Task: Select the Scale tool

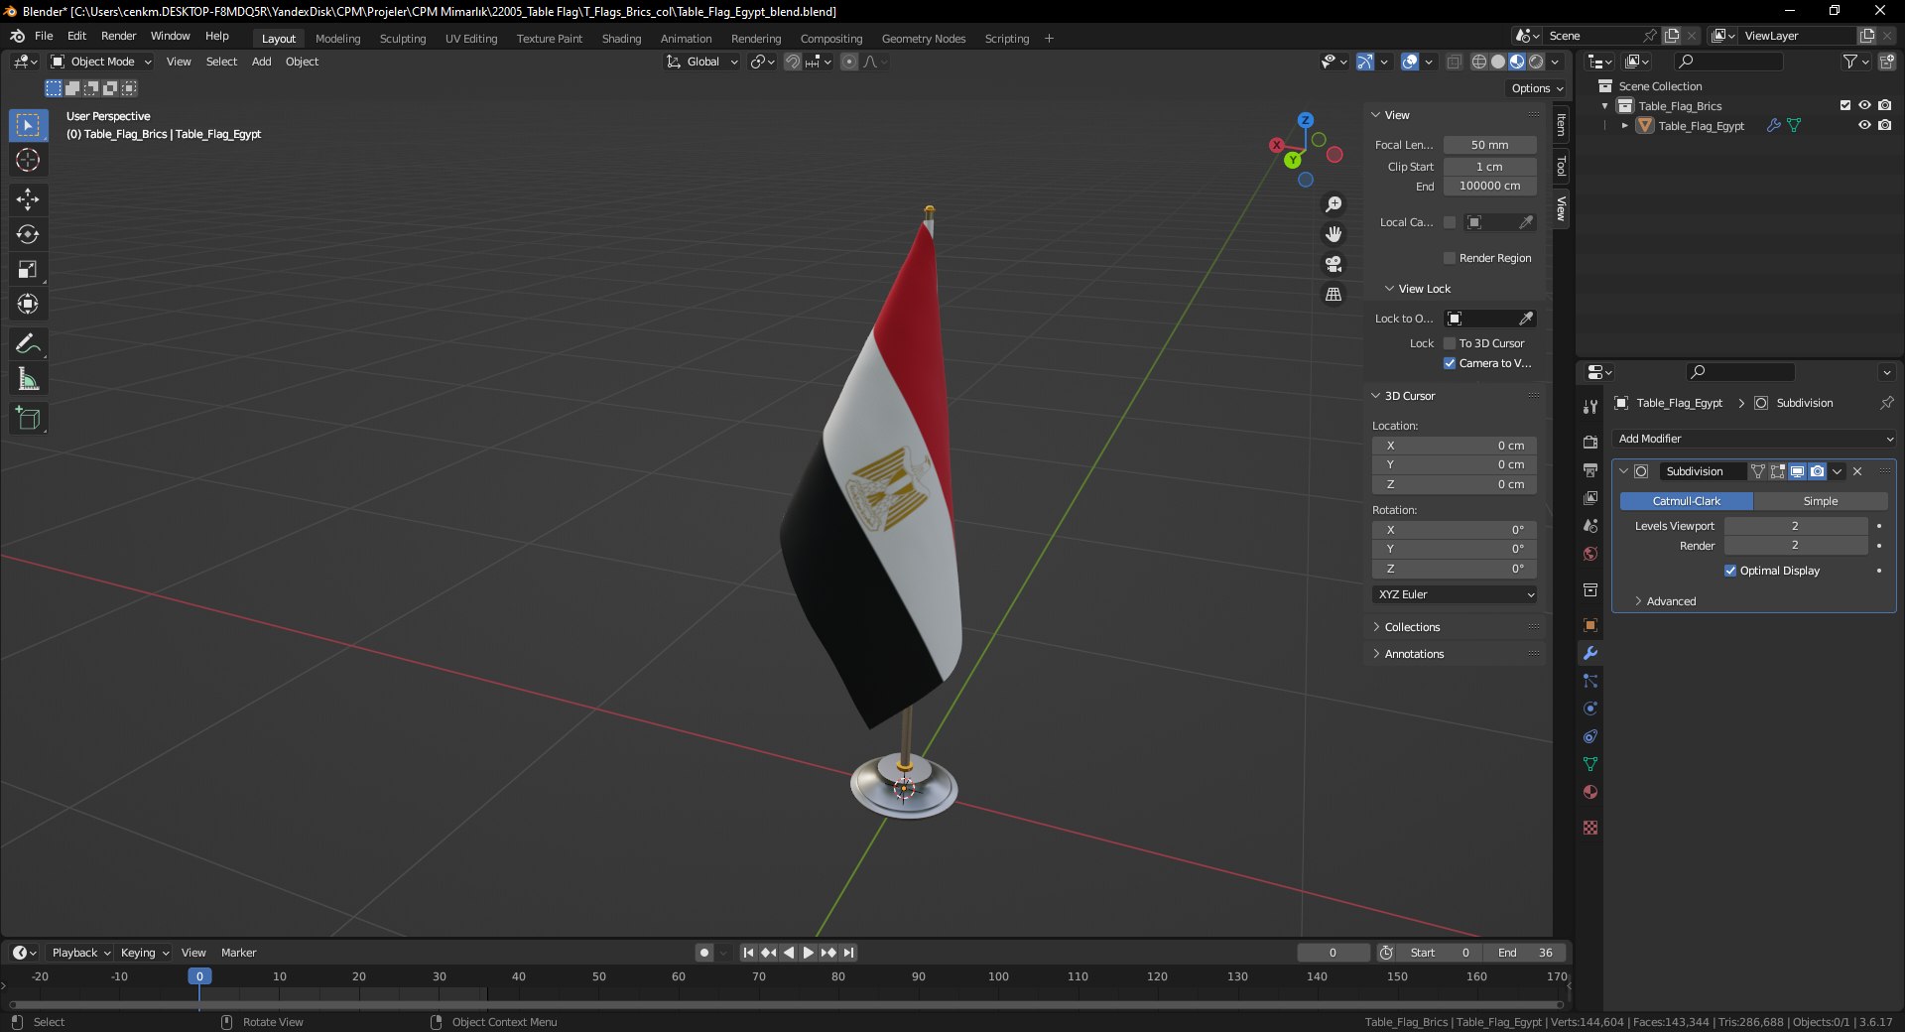Action: click(28, 269)
